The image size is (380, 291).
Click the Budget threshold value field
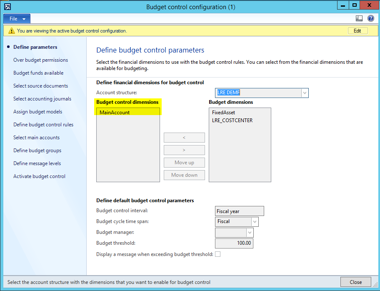[x=234, y=243]
